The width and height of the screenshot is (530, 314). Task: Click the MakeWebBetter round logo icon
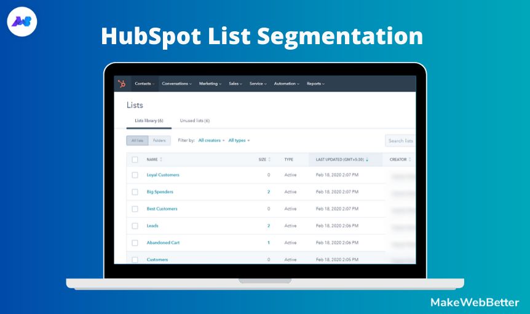point(23,23)
